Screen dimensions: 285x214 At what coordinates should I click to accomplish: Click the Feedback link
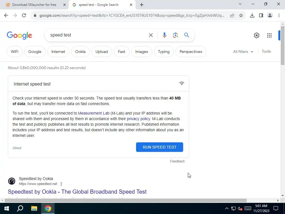[177, 161]
